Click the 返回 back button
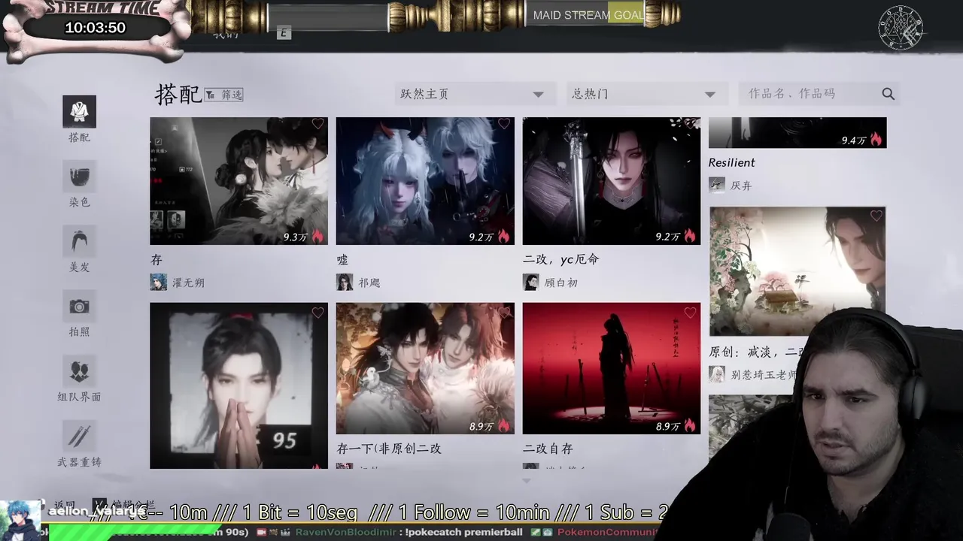Screen dimensions: 963x541 click(x=65, y=505)
